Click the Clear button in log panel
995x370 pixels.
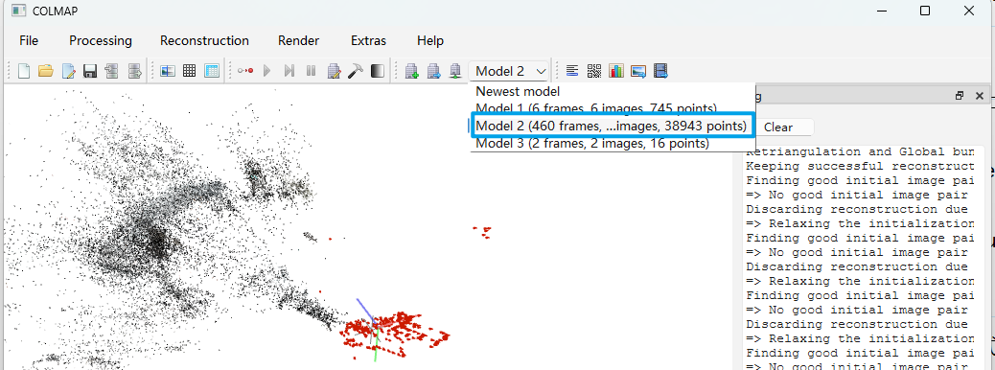click(778, 127)
